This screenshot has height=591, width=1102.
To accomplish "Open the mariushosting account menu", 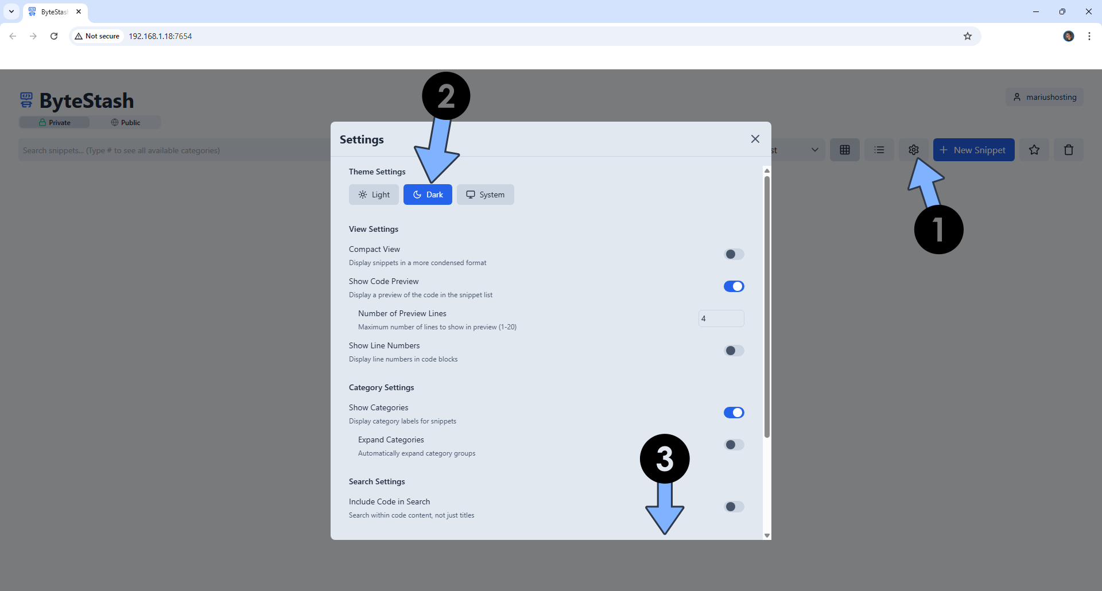I will pyautogui.click(x=1045, y=96).
